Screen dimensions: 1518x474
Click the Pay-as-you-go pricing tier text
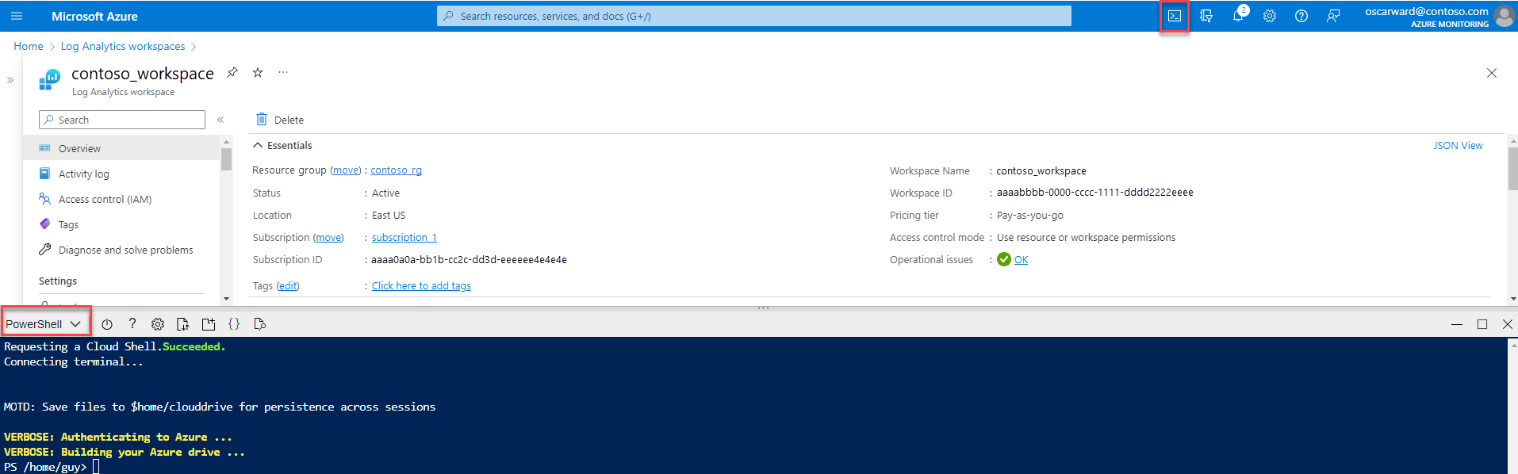[1030, 215]
